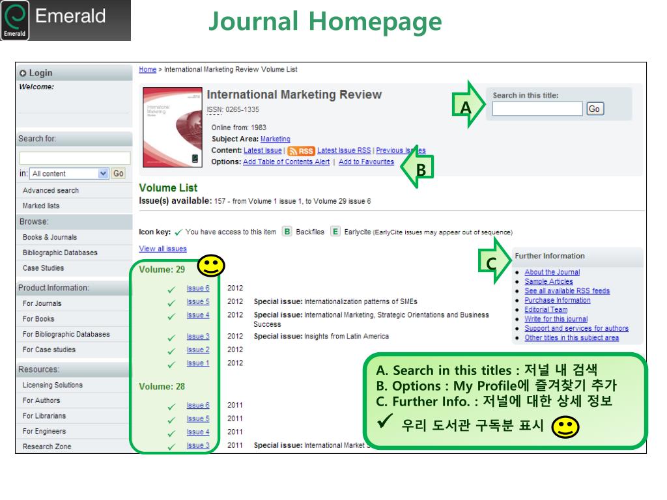Open the Latest Issue link
Screen dimensions: 667x500
coord(263,150)
